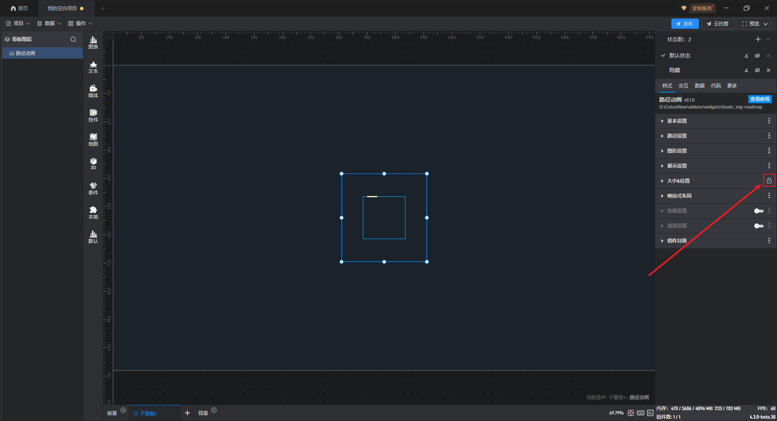Expand the 路径设置 section
Screen dimensions: 777x421
pos(715,136)
